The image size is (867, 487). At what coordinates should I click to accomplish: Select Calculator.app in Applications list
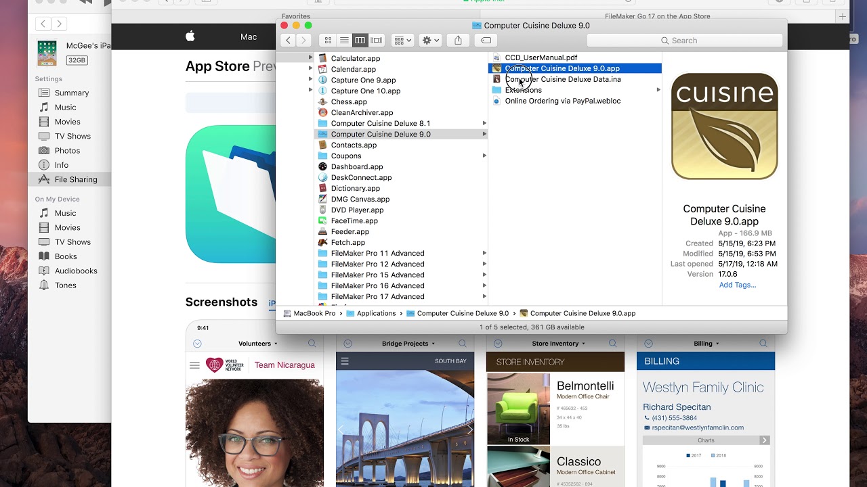[x=355, y=58]
